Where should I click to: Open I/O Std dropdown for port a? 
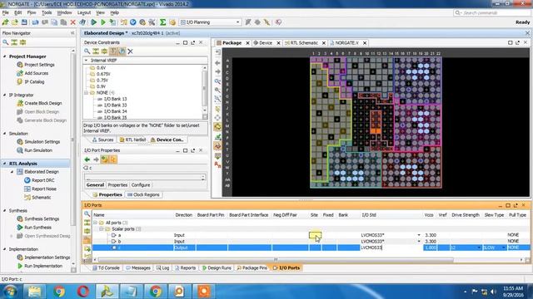pyautogui.click(x=419, y=235)
